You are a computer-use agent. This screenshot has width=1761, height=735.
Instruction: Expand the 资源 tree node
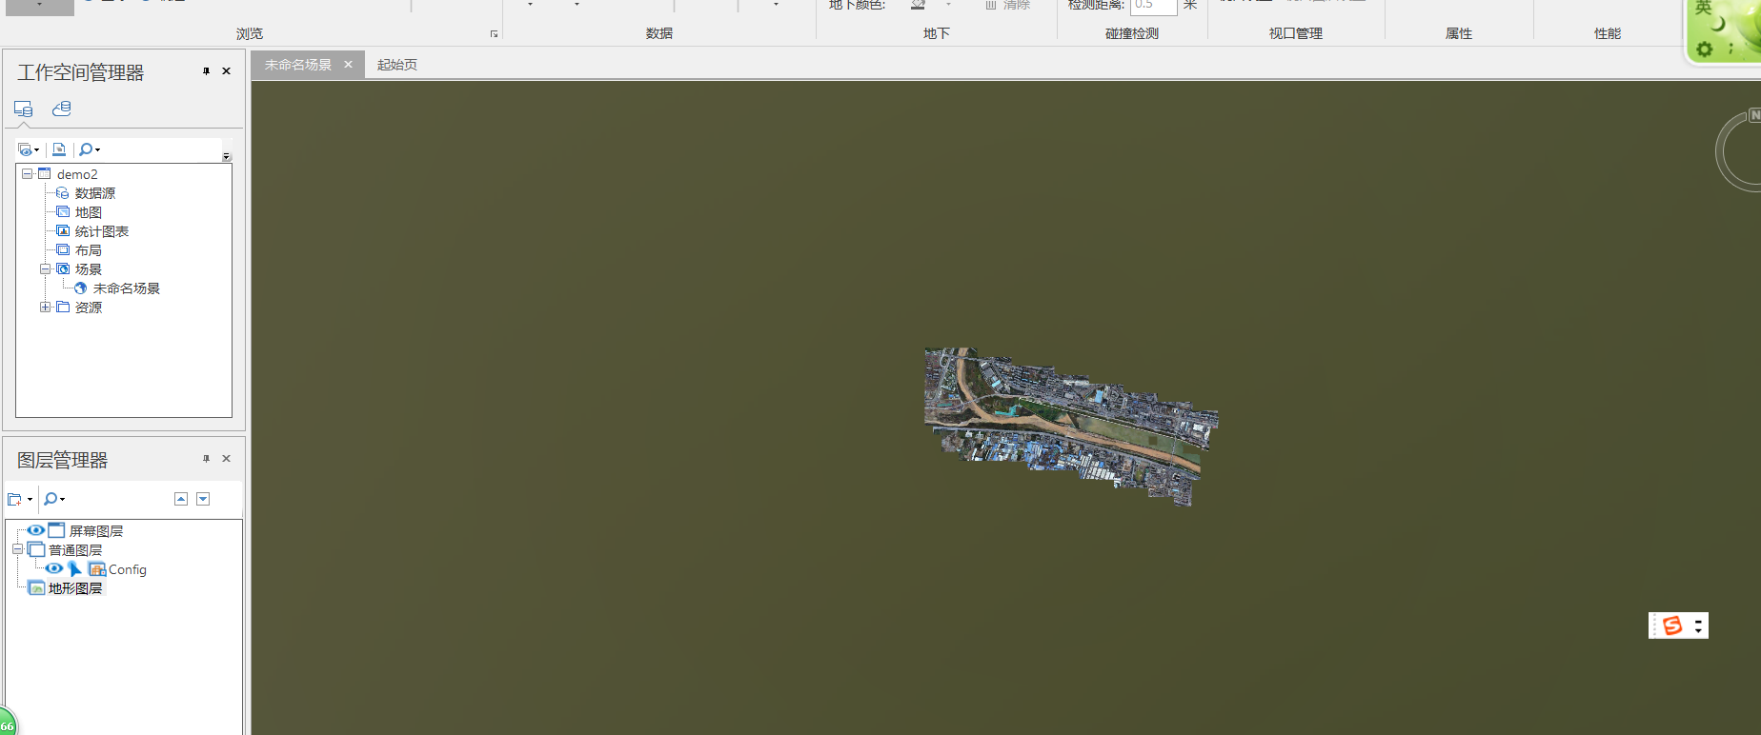point(45,308)
